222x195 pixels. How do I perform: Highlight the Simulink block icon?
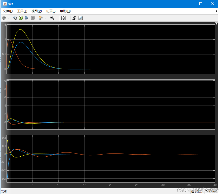tap(41, 18)
